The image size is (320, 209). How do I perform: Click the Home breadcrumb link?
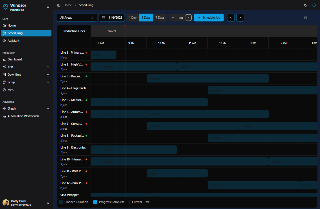[x=68, y=5]
